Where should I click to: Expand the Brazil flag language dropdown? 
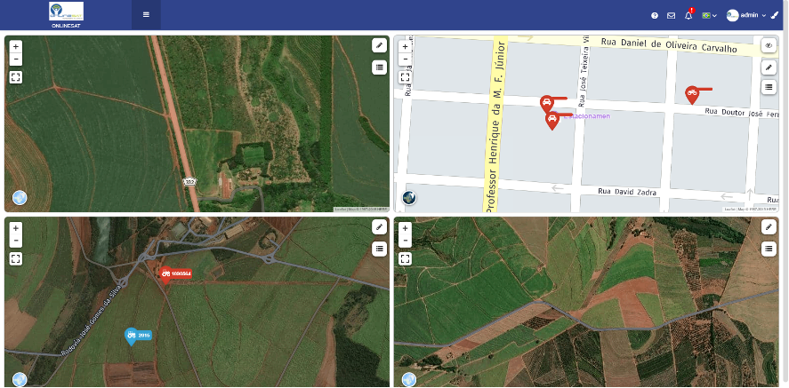[x=709, y=16]
